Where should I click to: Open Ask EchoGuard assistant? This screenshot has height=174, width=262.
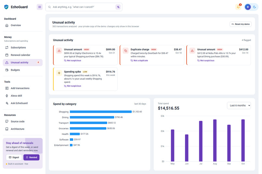(23, 103)
